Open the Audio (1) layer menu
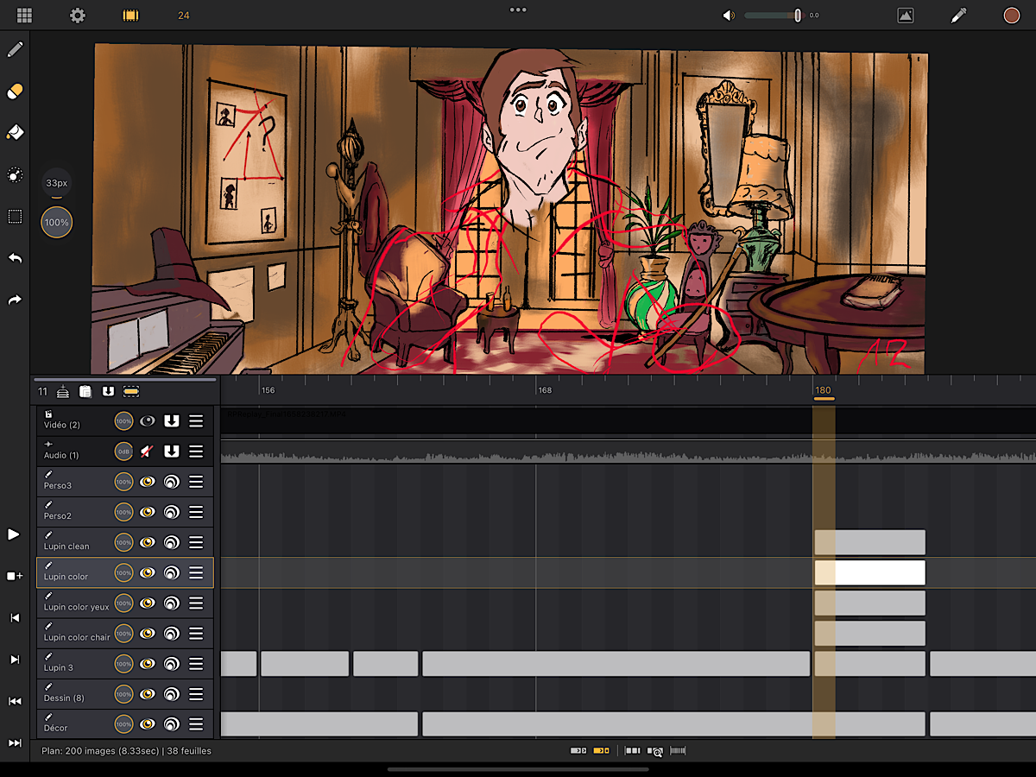Screen dimensions: 1036x777 [x=196, y=451]
